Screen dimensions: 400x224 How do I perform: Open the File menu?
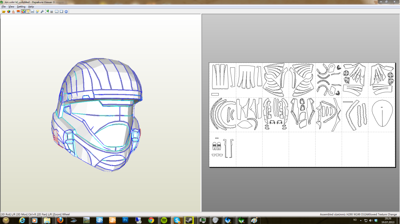[x=4, y=7]
